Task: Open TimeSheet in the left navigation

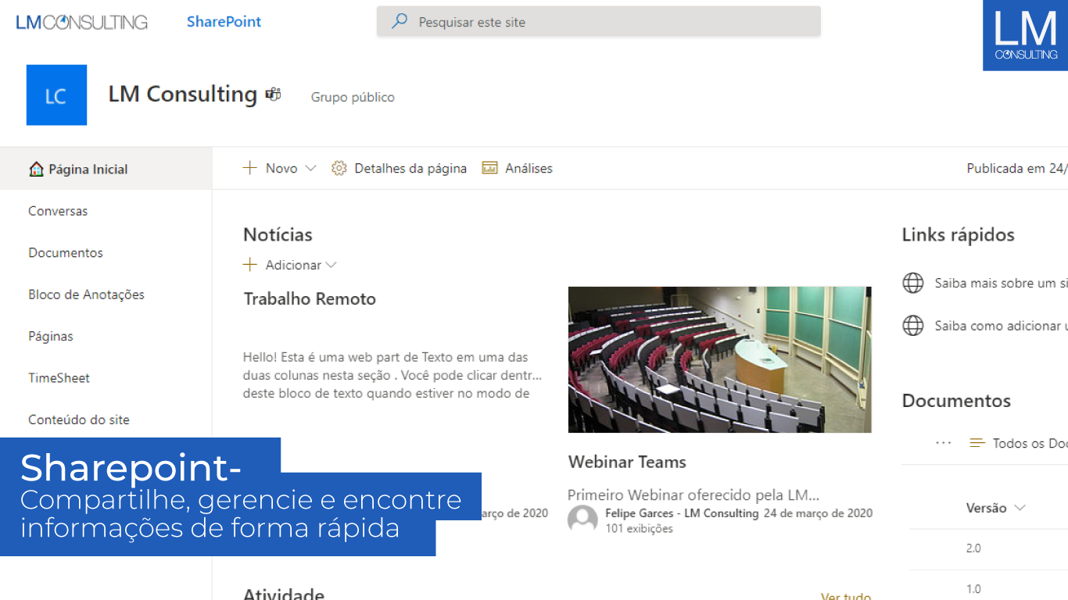Action: click(59, 378)
